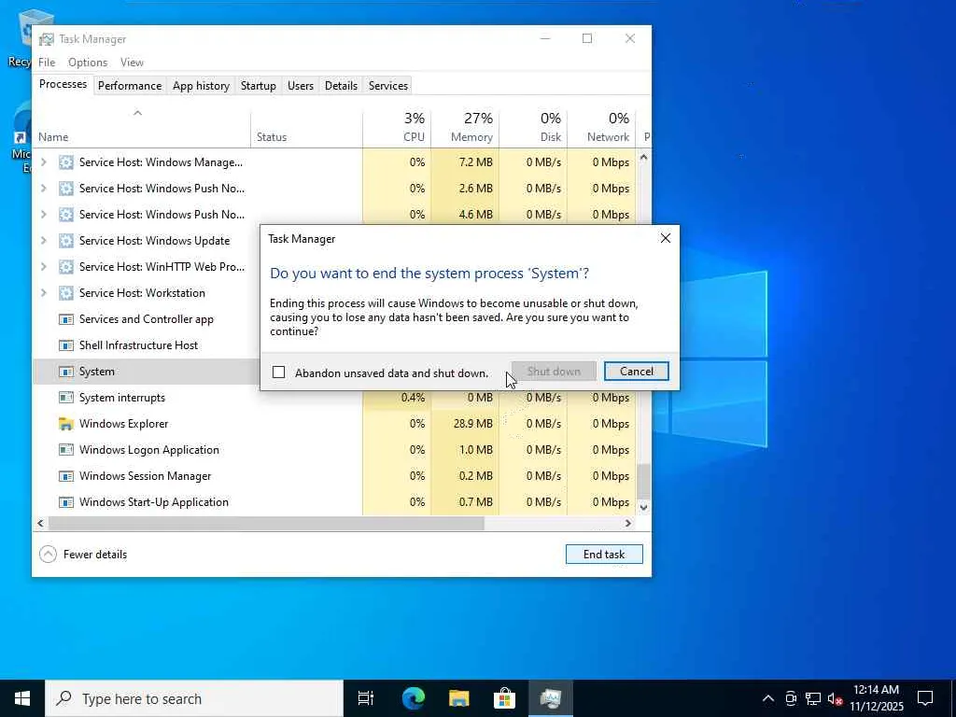Switch to the Performance tab
Screen dimensions: 956x717
130,86
